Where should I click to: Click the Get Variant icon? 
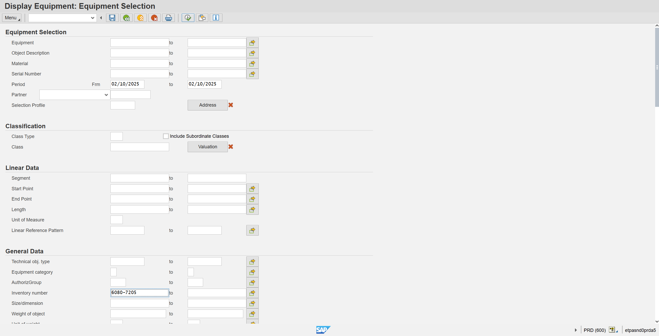tap(202, 18)
